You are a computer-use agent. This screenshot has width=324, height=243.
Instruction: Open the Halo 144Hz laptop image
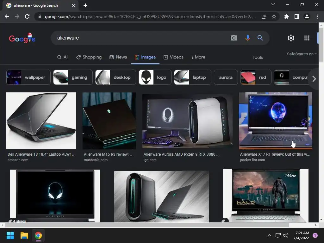pos(266,196)
